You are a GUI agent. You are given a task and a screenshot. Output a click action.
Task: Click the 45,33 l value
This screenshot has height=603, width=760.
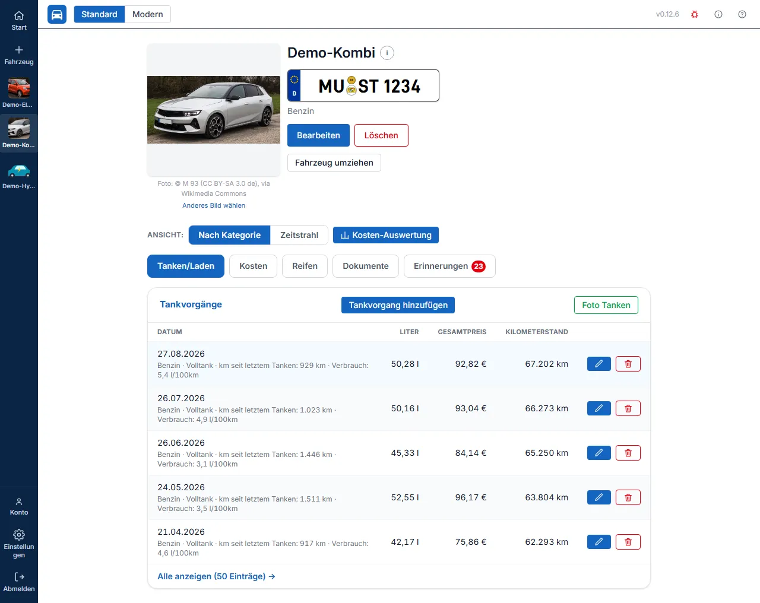[405, 453]
